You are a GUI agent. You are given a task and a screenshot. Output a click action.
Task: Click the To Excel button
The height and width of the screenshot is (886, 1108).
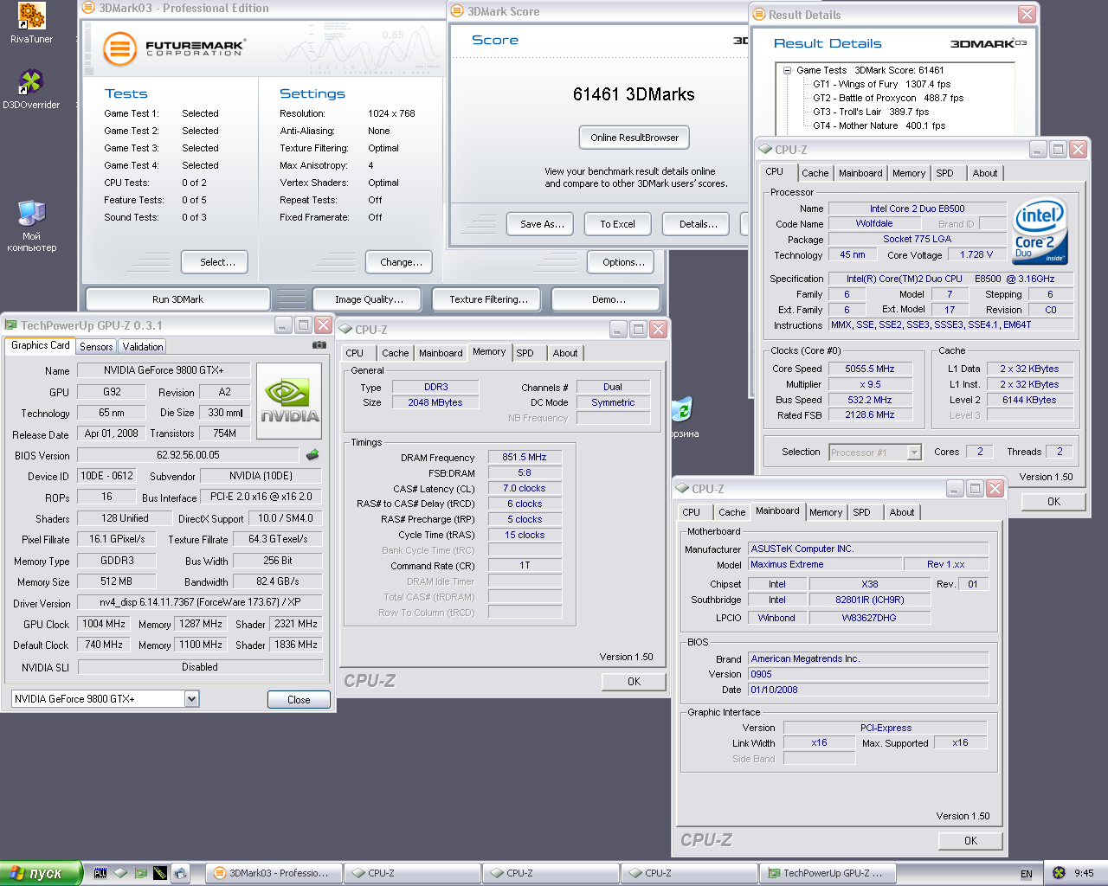pyautogui.click(x=617, y=224)
